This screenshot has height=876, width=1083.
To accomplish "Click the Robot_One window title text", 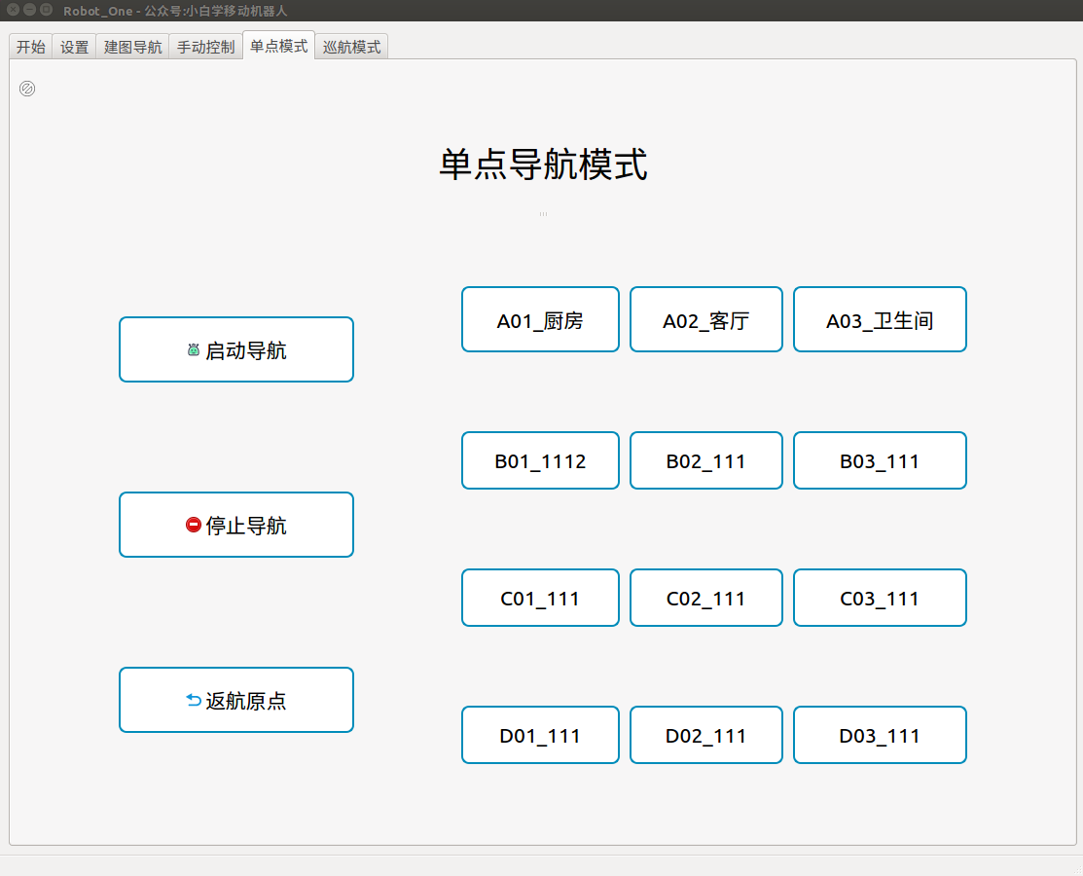I will [x=175, y=11].
